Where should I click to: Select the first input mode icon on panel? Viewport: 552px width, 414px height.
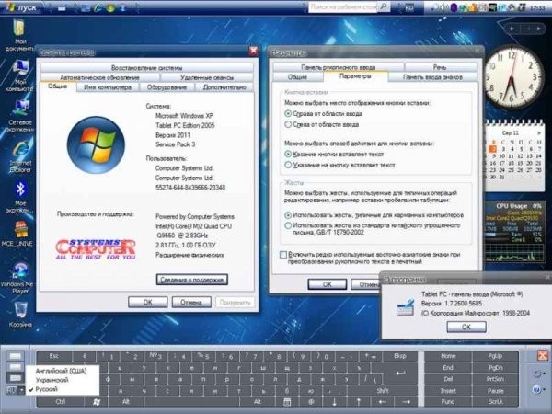[15, 356]
